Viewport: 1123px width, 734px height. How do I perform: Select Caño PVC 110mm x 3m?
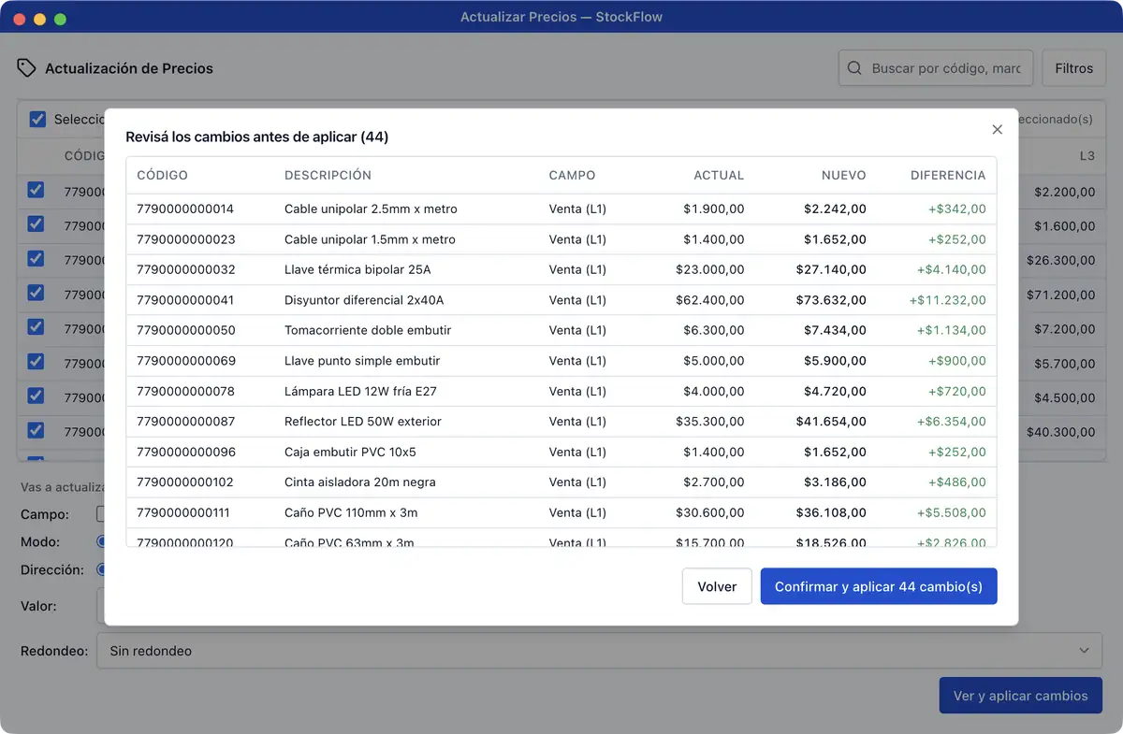[x=351, y=512]
